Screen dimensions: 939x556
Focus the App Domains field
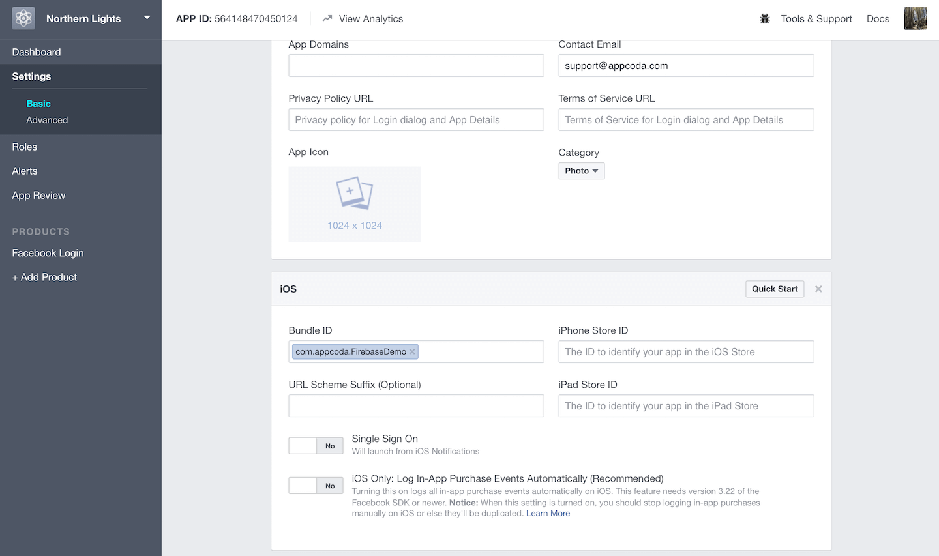click(x=416, y=65)
